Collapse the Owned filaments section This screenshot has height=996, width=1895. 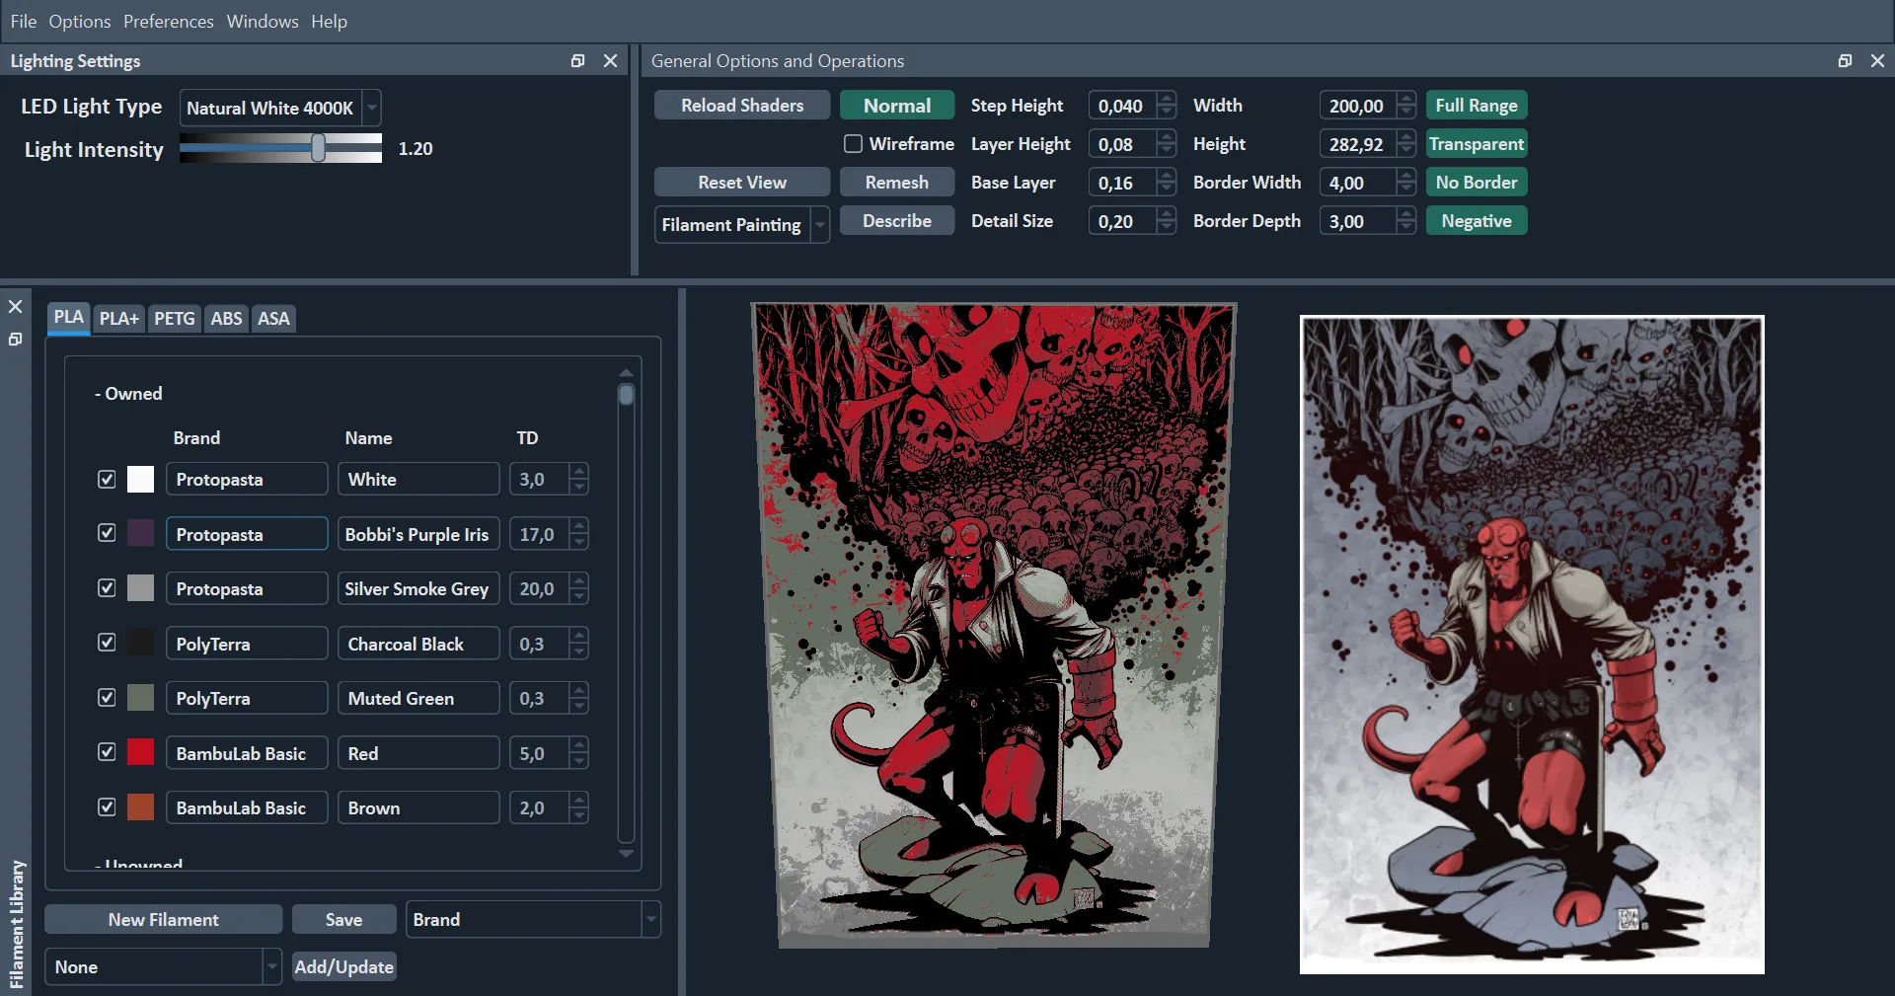pyautogui.click(x=128, y=393)
